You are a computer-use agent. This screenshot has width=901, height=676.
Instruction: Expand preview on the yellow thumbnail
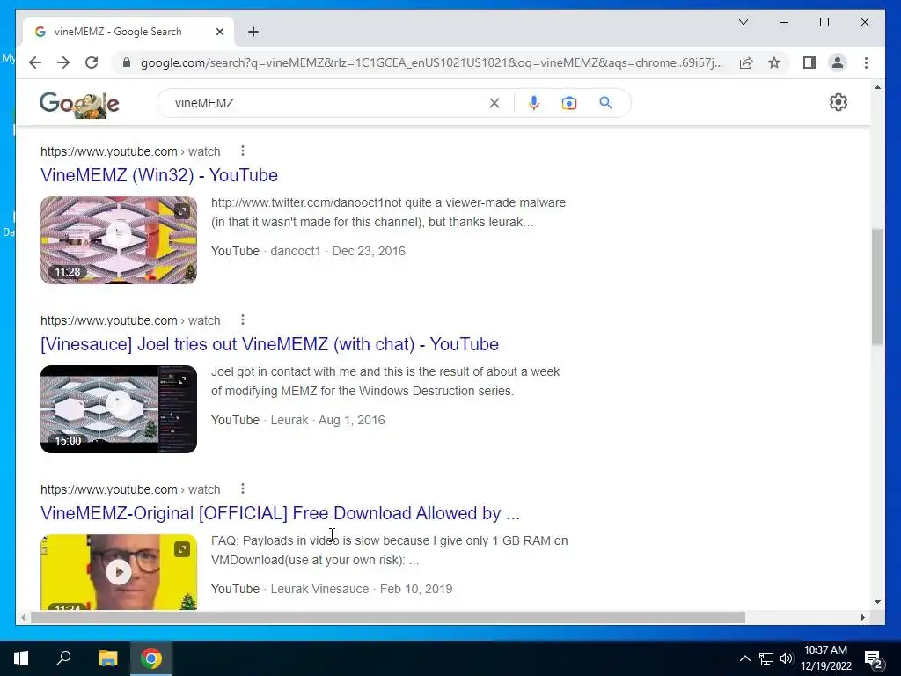(181, 549)
